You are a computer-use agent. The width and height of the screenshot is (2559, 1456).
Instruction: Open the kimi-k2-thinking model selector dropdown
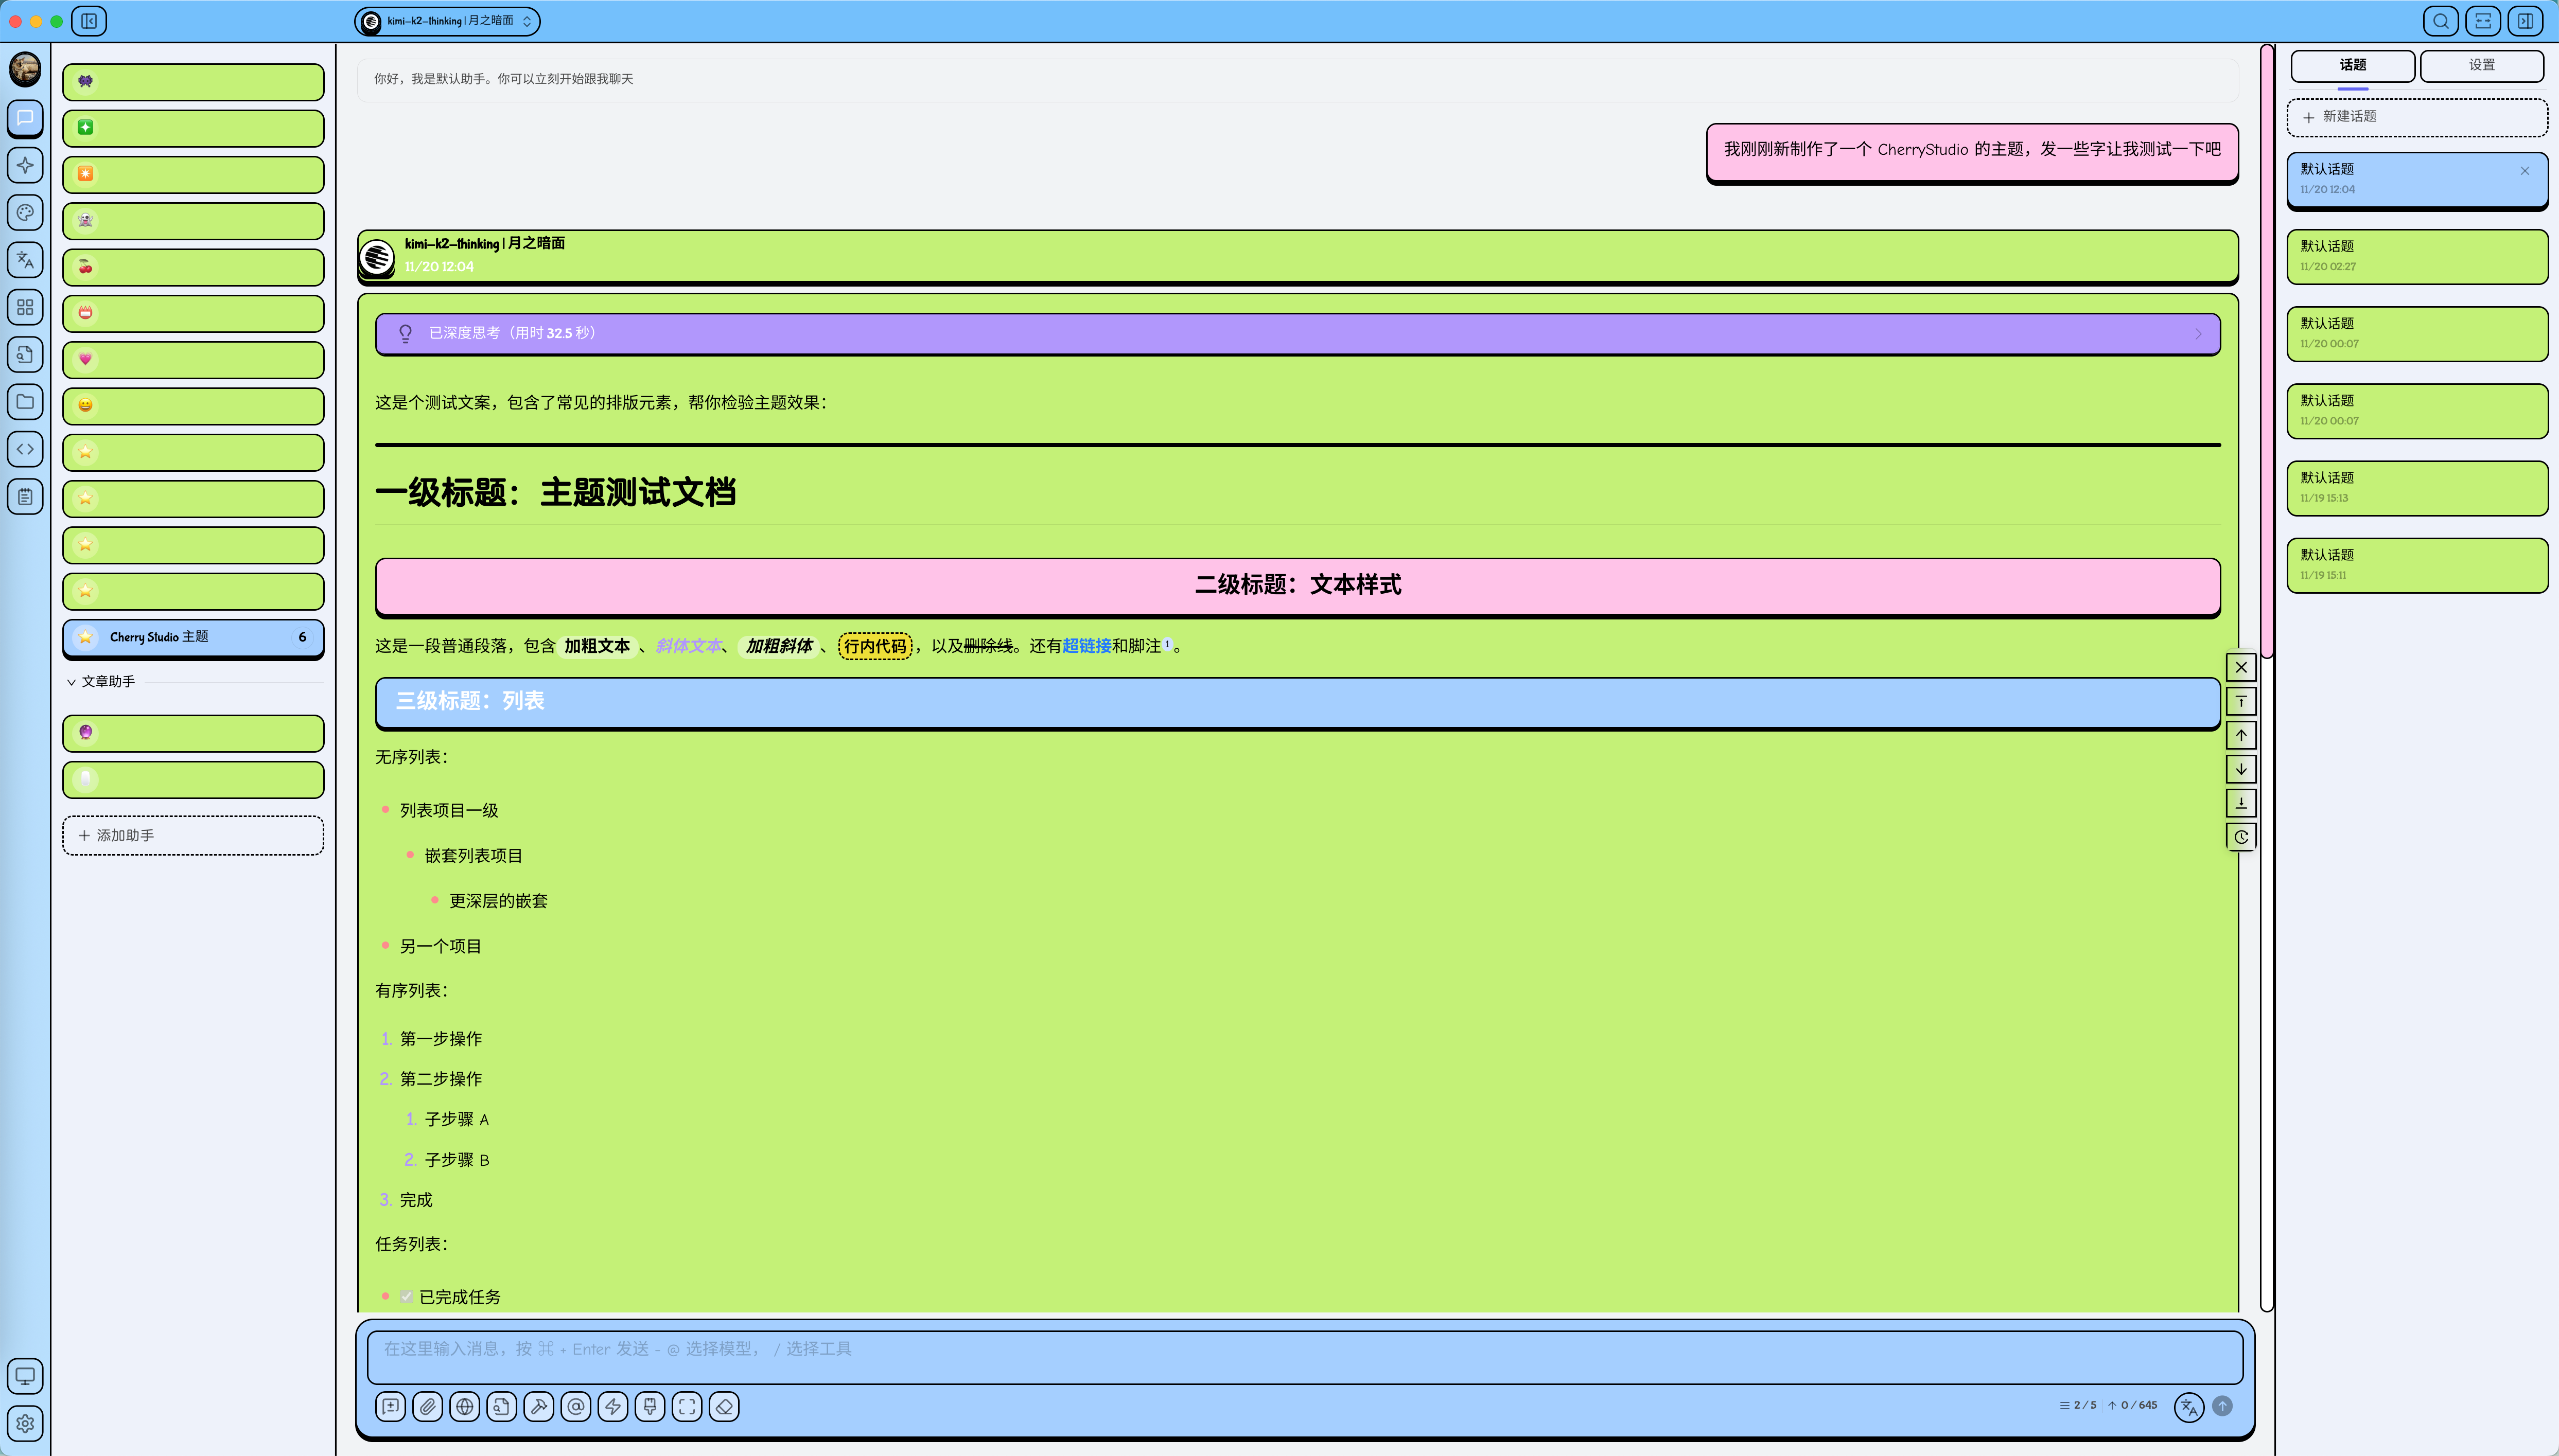(447, 21)
